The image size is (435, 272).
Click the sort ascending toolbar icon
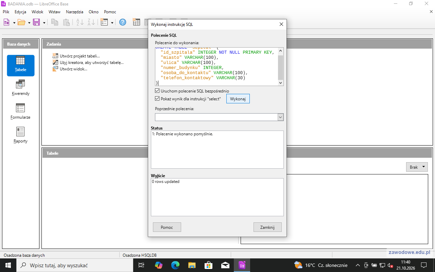click(80, 22)
